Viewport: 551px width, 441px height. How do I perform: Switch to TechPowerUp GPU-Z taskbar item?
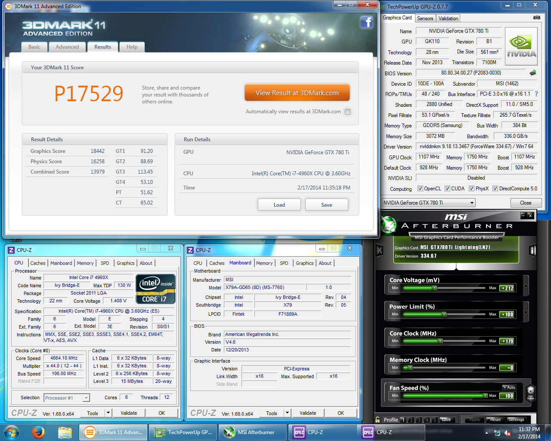coord(183,432)
